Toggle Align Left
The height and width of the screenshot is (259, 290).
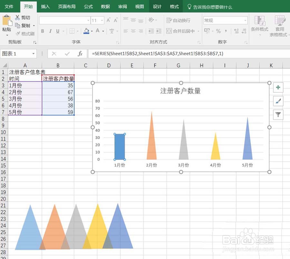[126, 31]
